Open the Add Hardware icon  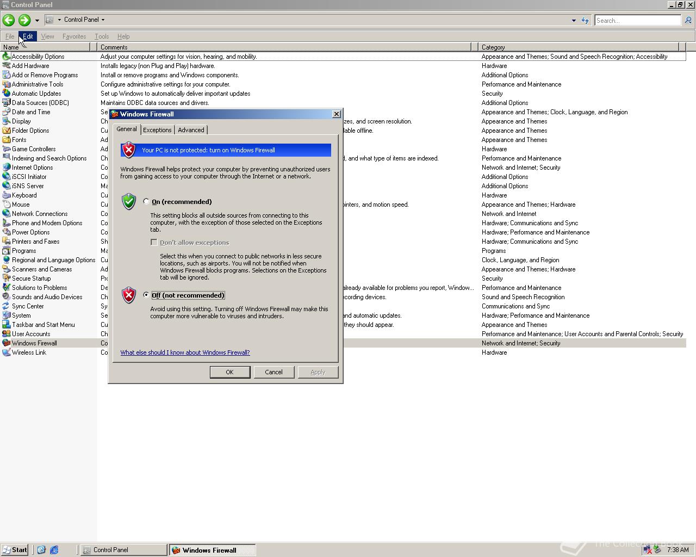pyautogui.click(x=7, y=66)
